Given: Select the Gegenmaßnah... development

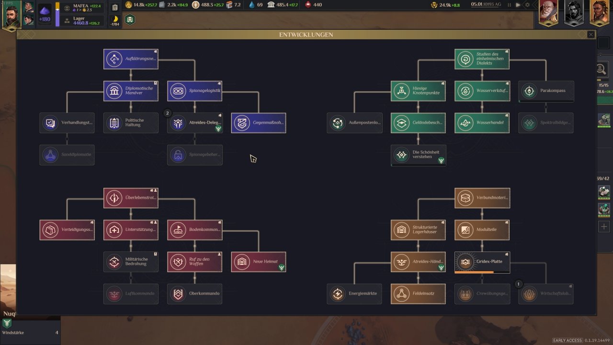Looking at the screenshot, I should (x=259, y=123).
